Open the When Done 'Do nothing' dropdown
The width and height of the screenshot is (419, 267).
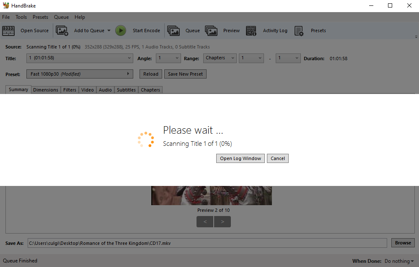pos(399,261)
